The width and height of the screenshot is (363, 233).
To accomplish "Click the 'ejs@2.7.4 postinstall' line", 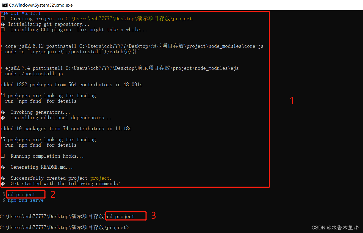I will pyautogui.click(x=120, y=68).
